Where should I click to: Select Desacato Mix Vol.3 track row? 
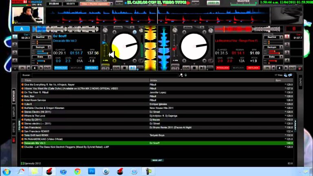[157, 143]
